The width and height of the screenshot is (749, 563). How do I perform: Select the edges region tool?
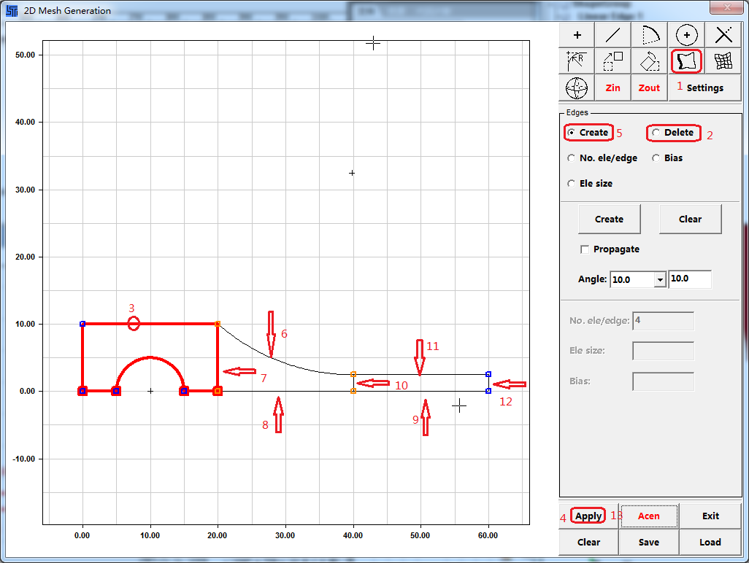pyautogui.click(x=686, y=61)
